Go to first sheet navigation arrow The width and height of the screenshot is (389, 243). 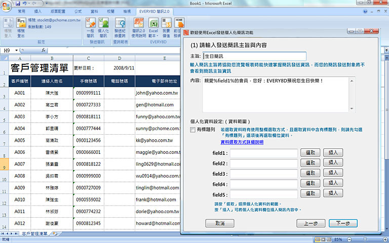3,233
